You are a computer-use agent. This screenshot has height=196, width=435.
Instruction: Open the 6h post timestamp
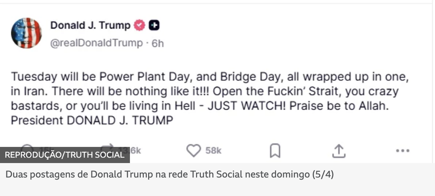click(x=158, y=43)
